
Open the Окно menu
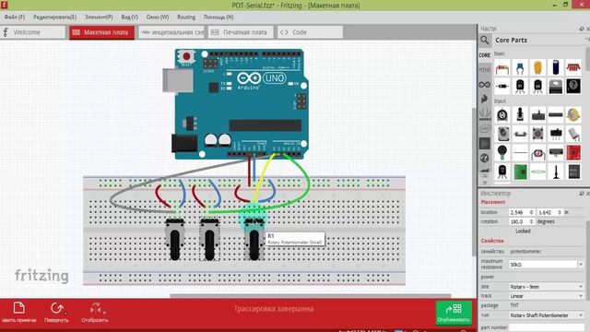coord(158,17)
